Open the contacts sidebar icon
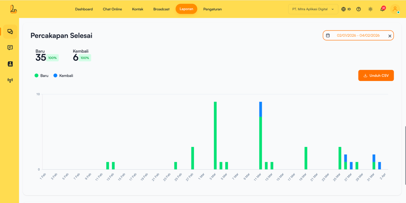Image resolution: width=406 pixels, height=203 pixels. point(10,64)
